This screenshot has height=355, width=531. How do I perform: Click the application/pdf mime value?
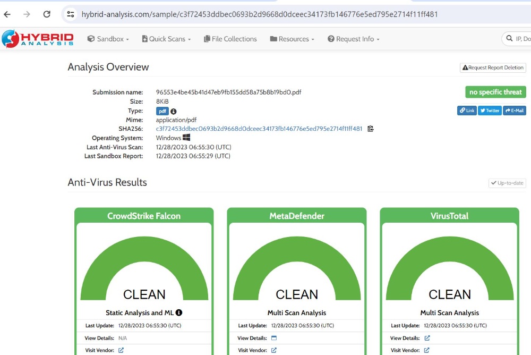pyautogui.click(x=176, y=120)
